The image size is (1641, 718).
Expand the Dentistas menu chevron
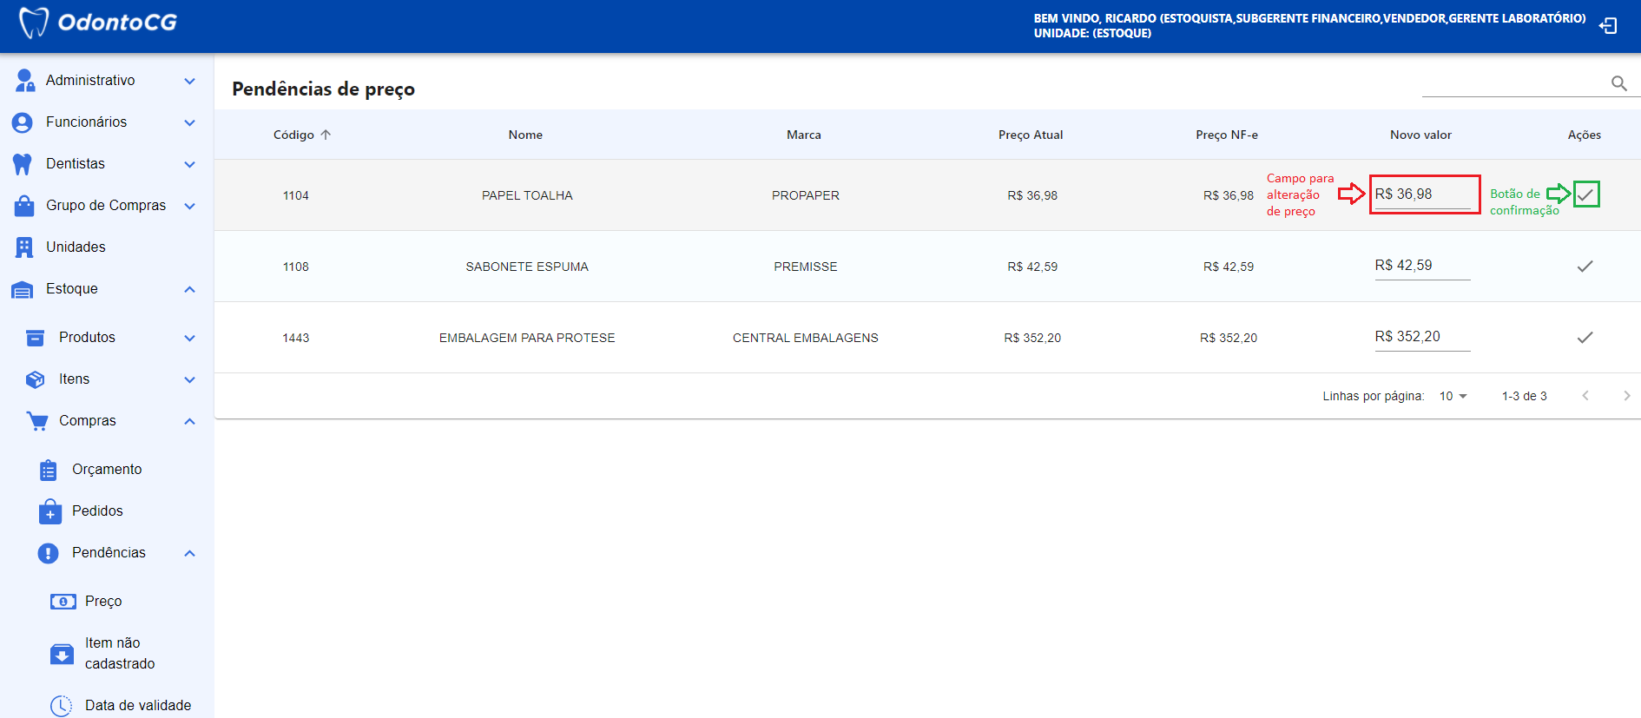[x=189, y=164]
